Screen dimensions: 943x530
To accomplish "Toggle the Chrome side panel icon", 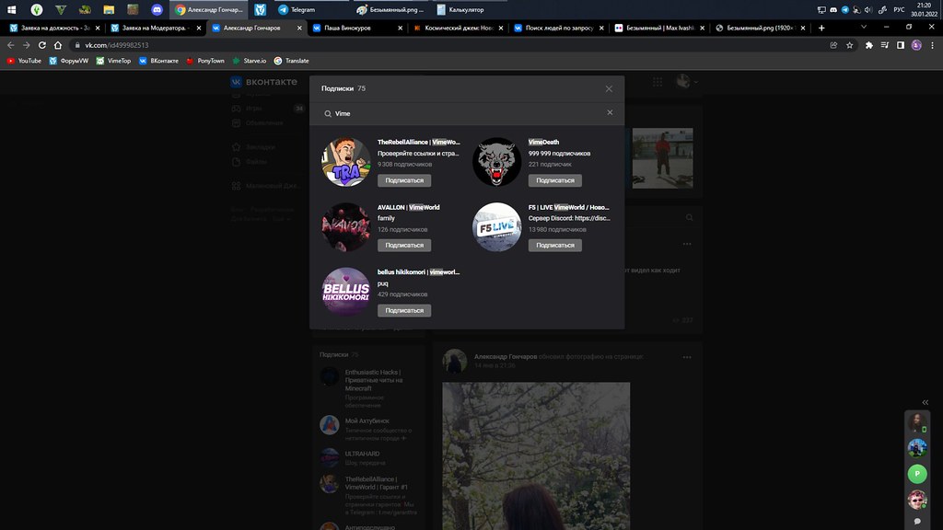I will point(900,45).
